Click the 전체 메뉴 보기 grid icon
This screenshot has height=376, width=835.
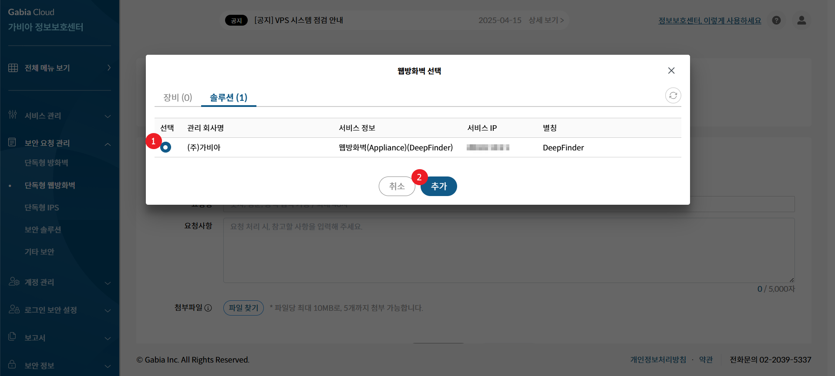point(13,68)
